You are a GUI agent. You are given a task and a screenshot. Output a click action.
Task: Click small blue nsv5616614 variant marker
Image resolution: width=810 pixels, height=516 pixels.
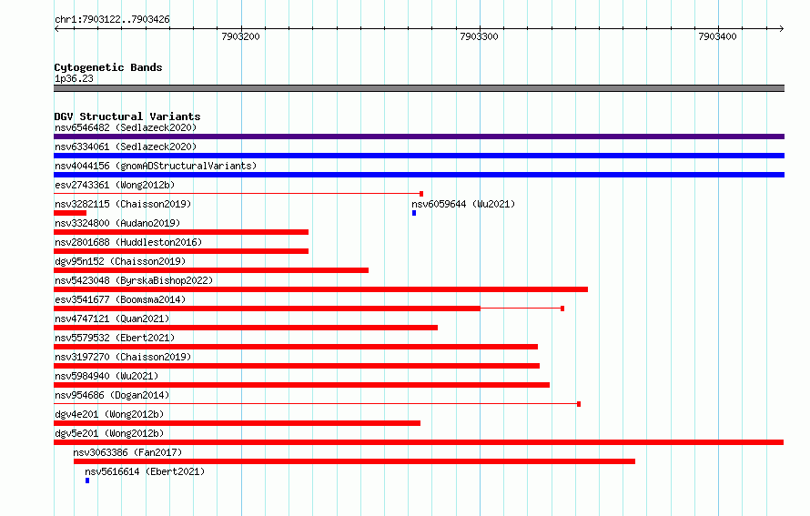(x=87, y=481)
